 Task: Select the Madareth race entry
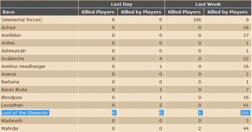pos(12,121)
